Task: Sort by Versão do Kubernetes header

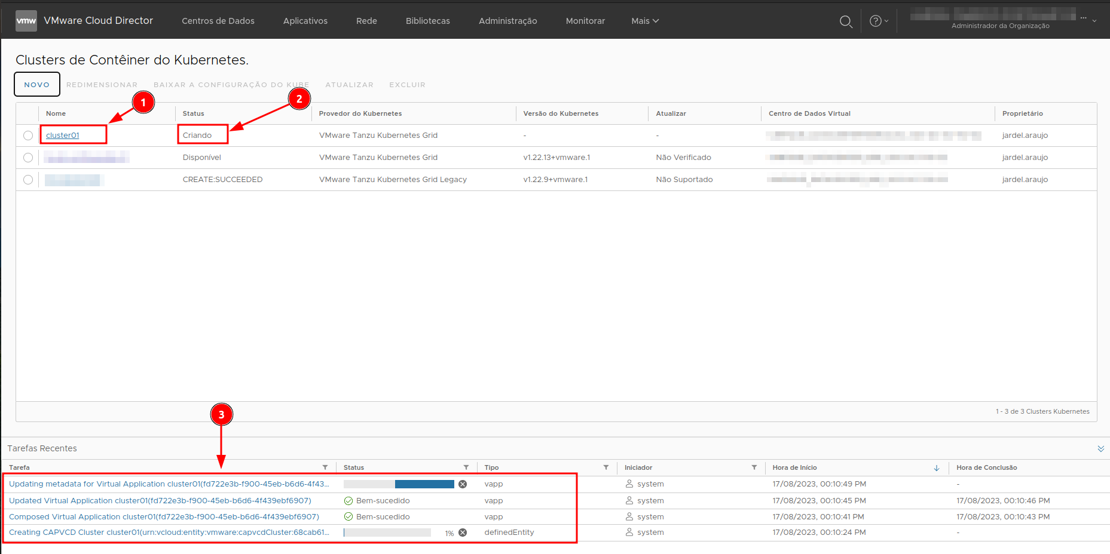Action: tap(561, 113)
